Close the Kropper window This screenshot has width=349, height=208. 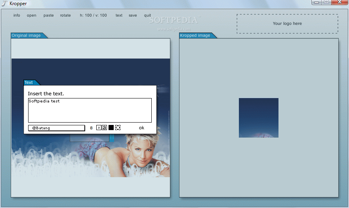coord(340,2)
